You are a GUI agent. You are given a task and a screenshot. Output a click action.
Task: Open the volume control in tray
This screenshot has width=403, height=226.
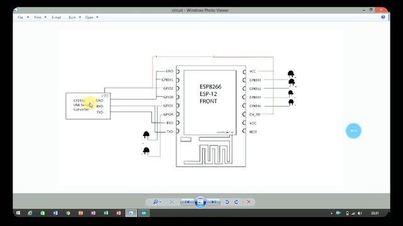(360, 213)
